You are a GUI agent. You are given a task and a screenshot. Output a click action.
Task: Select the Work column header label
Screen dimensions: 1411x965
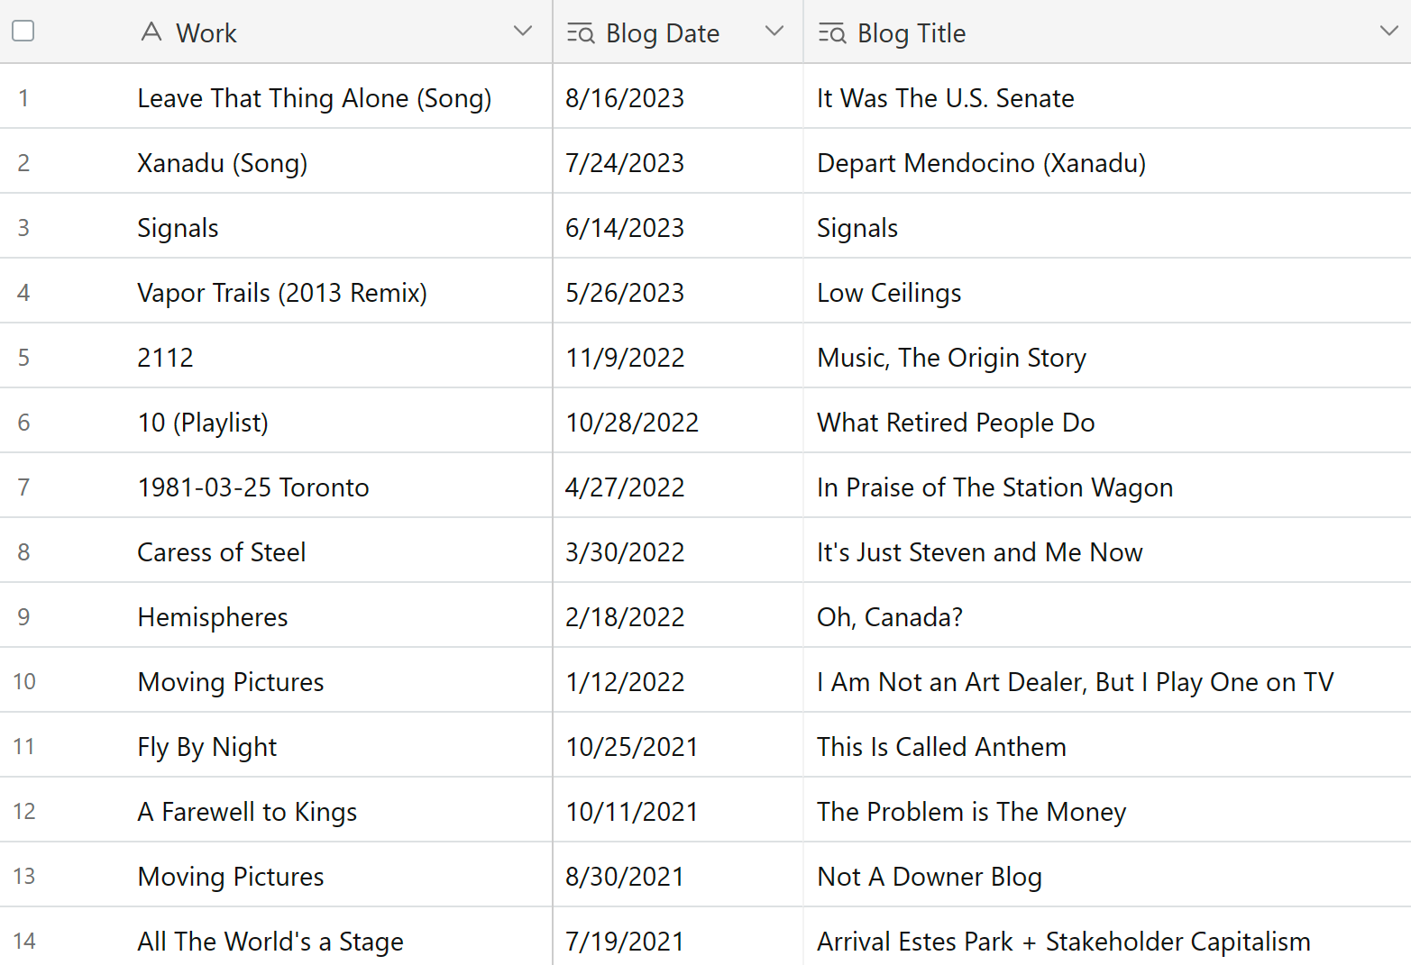coord(206,33)
